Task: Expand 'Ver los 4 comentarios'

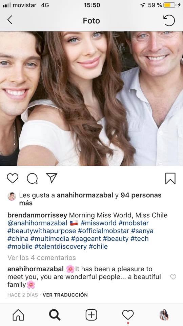Action: [41, 258]
